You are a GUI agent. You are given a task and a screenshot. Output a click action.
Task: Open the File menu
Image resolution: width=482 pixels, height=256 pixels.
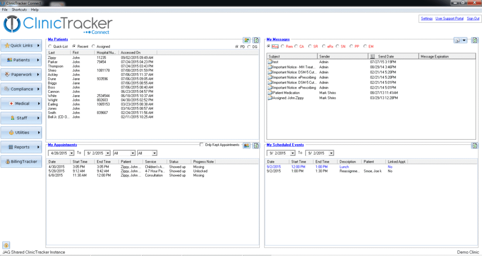[5, 9]
